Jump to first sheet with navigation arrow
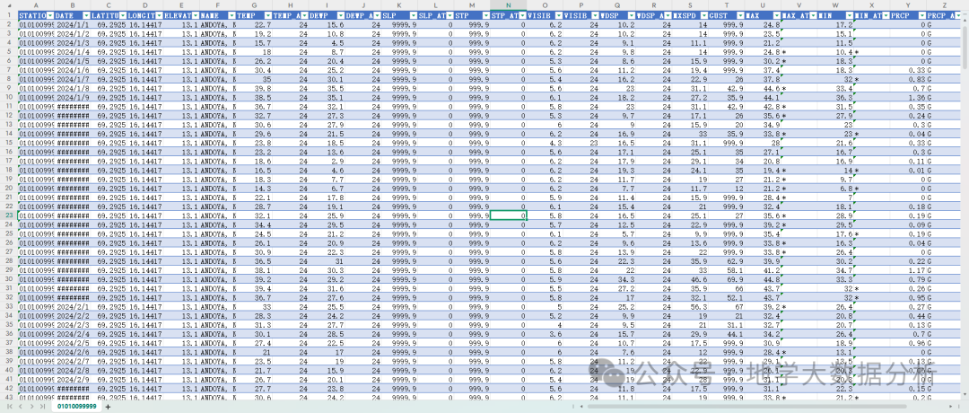 tap(11, 407)
